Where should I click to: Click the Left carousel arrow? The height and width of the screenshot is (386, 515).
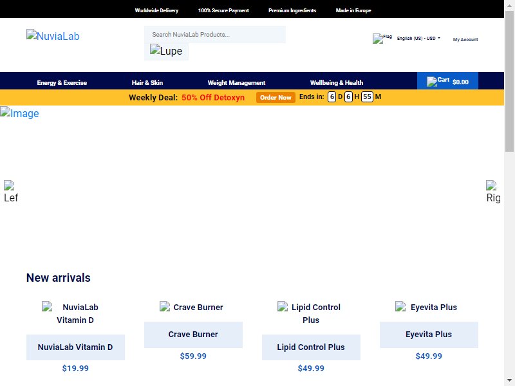11,192
